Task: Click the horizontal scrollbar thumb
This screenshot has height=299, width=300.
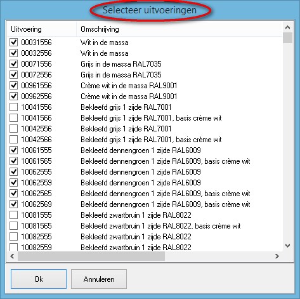Action: (x=91, y=256)
